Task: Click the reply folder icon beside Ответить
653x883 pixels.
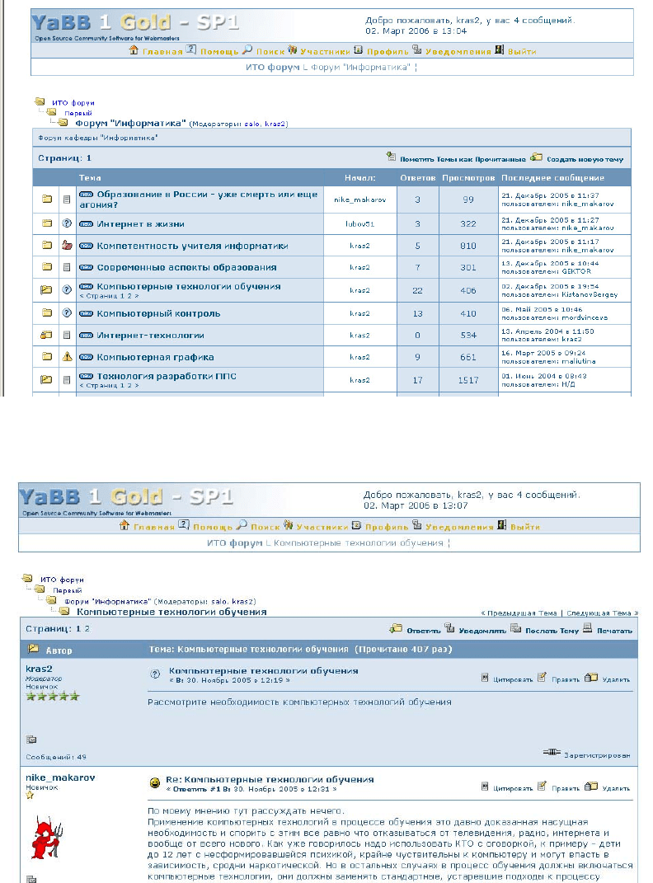Action: coord(396,628)
